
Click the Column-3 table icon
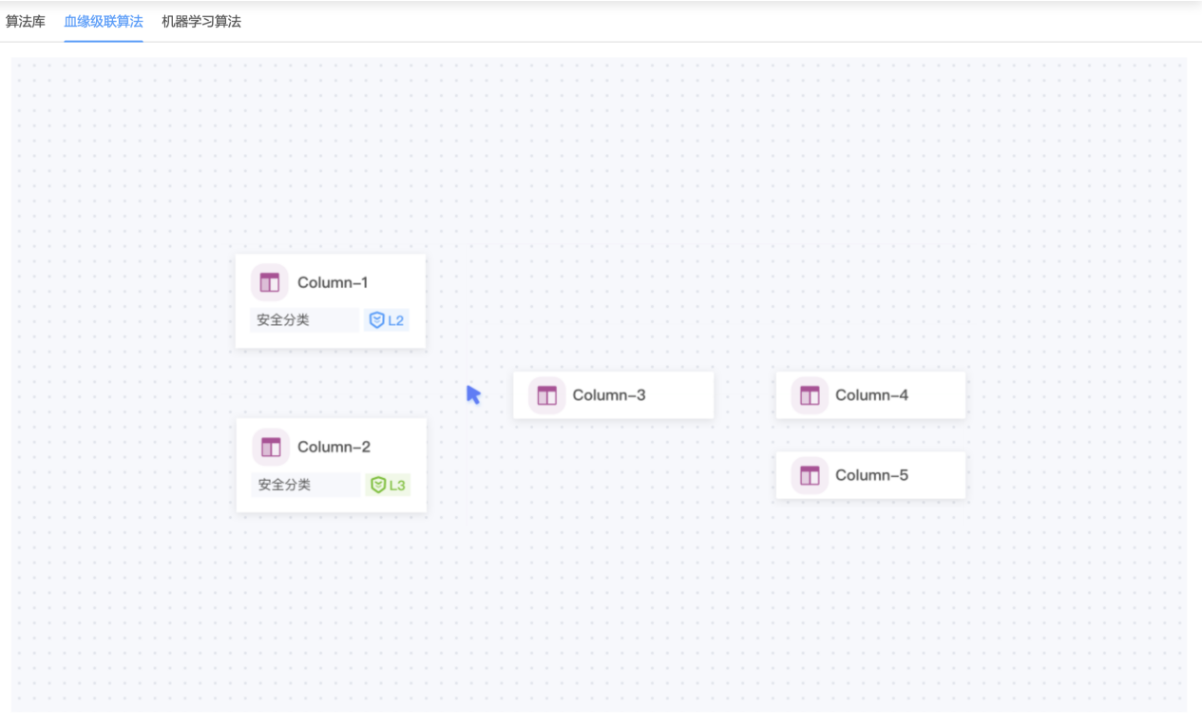[546, 395]
